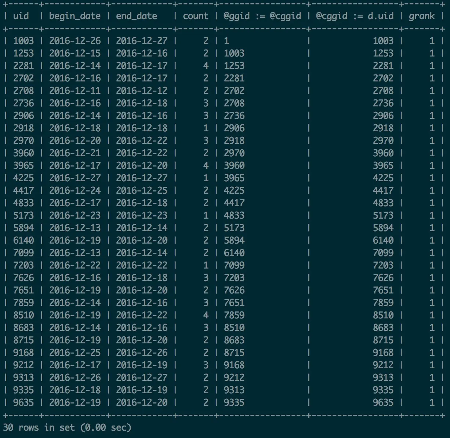Click uid cell 6140
This screenshot has width=450, height=438.
(23, 240)
